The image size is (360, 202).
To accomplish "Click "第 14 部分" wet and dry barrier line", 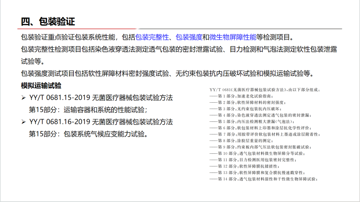I will coord(264,179).
